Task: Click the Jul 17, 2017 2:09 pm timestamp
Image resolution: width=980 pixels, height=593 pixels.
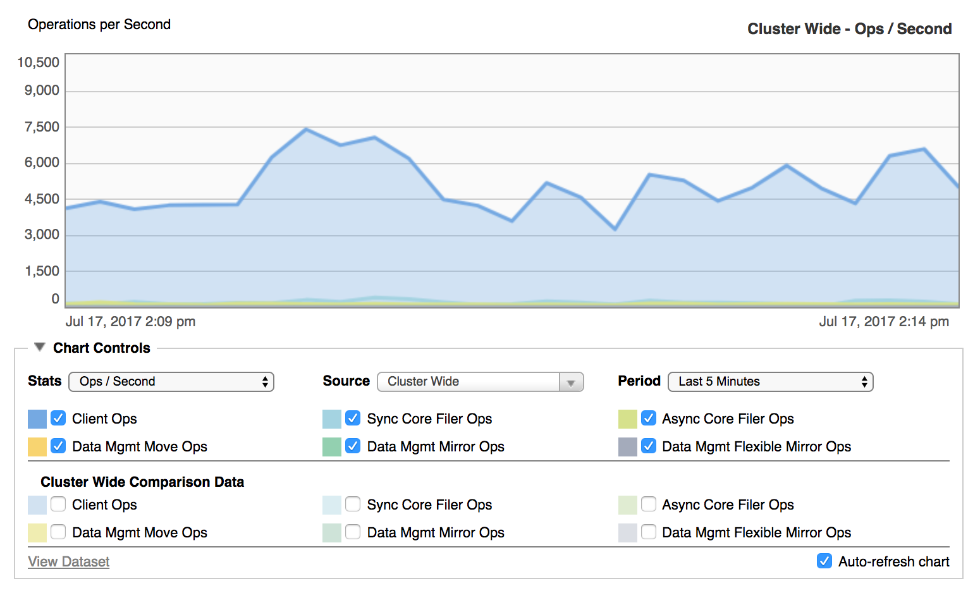Action: click(x=130, y=322)
